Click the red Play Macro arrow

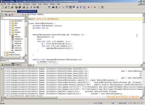95,7
